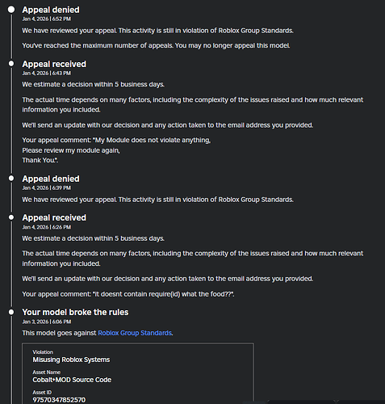Click the 'Appeal denied' heading dated 6:39 PM
Screen dimensions: 385x404
coord(51,179)
